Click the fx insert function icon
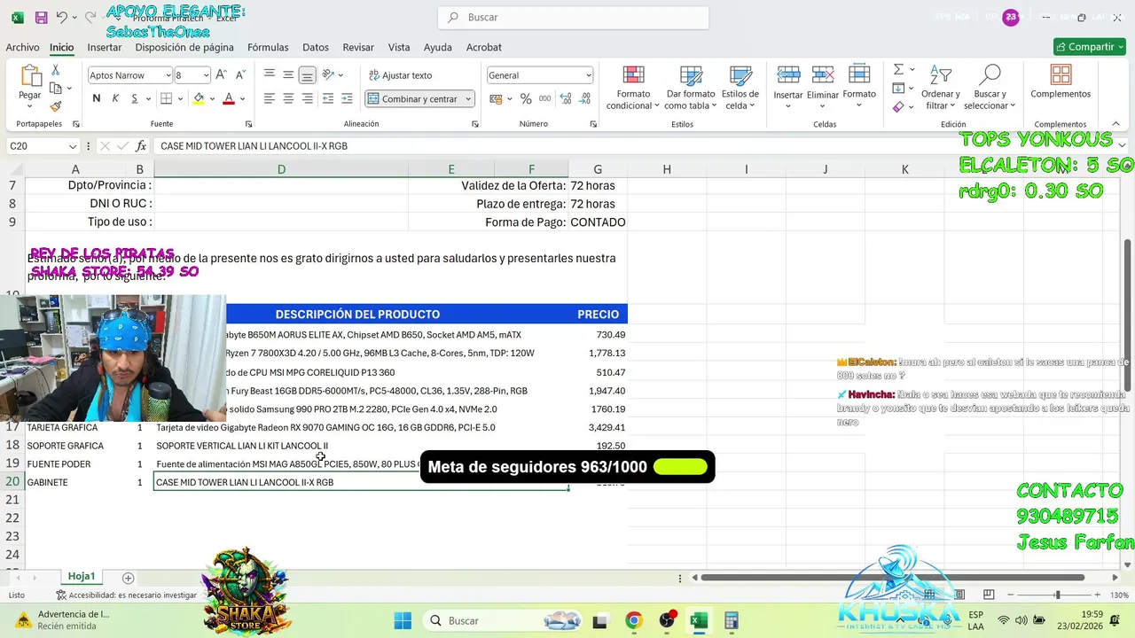The image size is (1135, 638). pos(141,146)
